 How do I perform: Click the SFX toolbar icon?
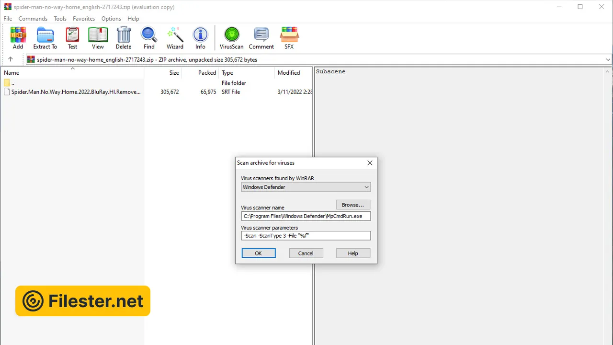point(289,38)
